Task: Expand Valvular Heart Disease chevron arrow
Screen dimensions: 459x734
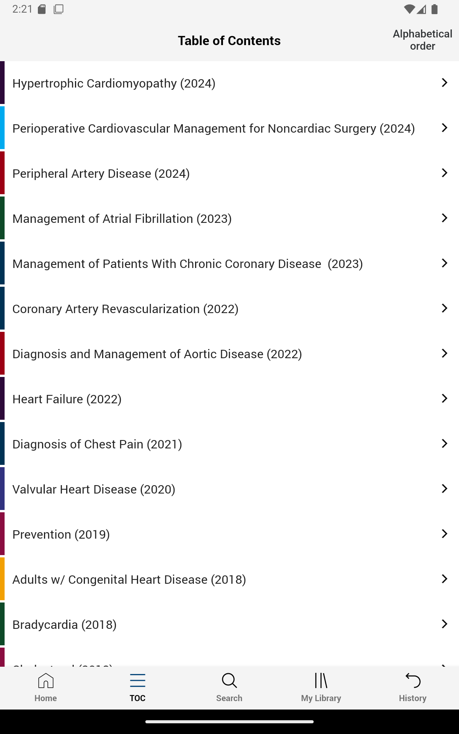Action: point(444,489)
